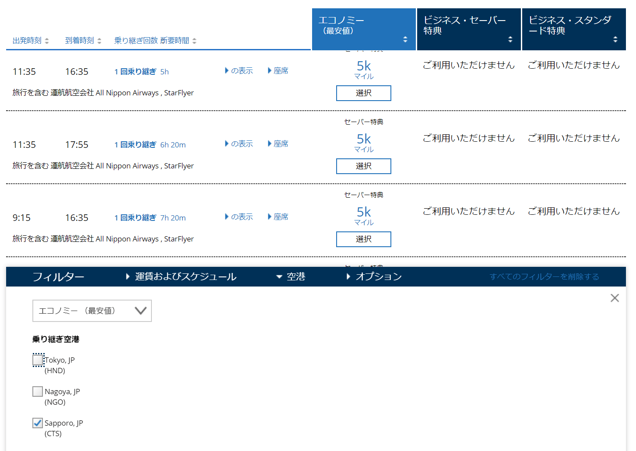Show seats (座席) for 5h flight

coord(278,71)
